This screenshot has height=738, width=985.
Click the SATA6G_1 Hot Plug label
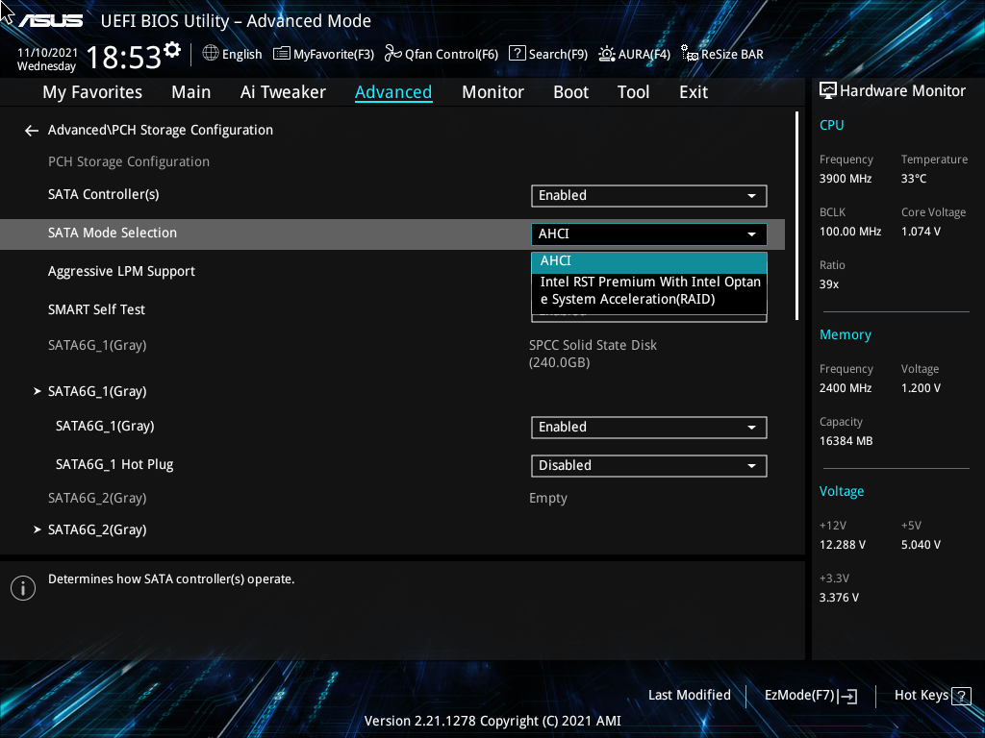click(114, 464)
